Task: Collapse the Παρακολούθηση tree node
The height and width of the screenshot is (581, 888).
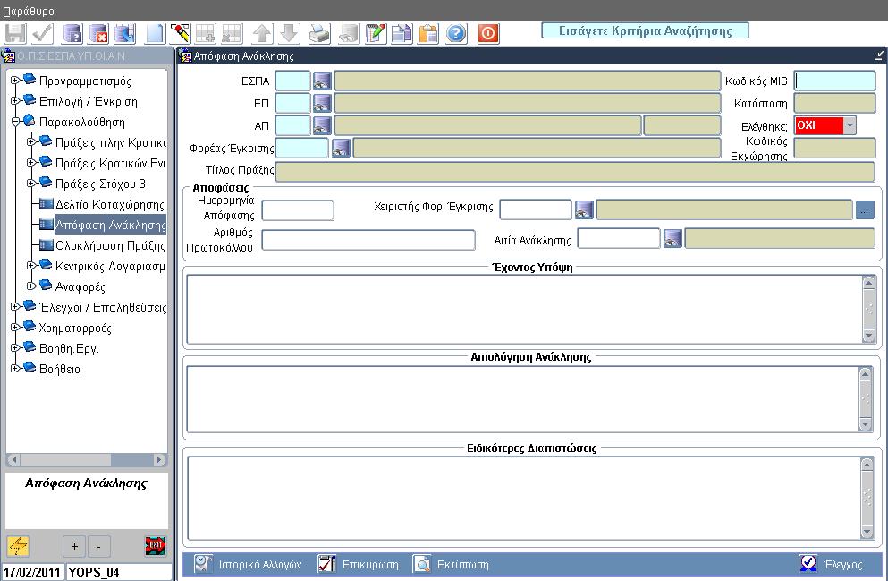Action: click(15, 121)
